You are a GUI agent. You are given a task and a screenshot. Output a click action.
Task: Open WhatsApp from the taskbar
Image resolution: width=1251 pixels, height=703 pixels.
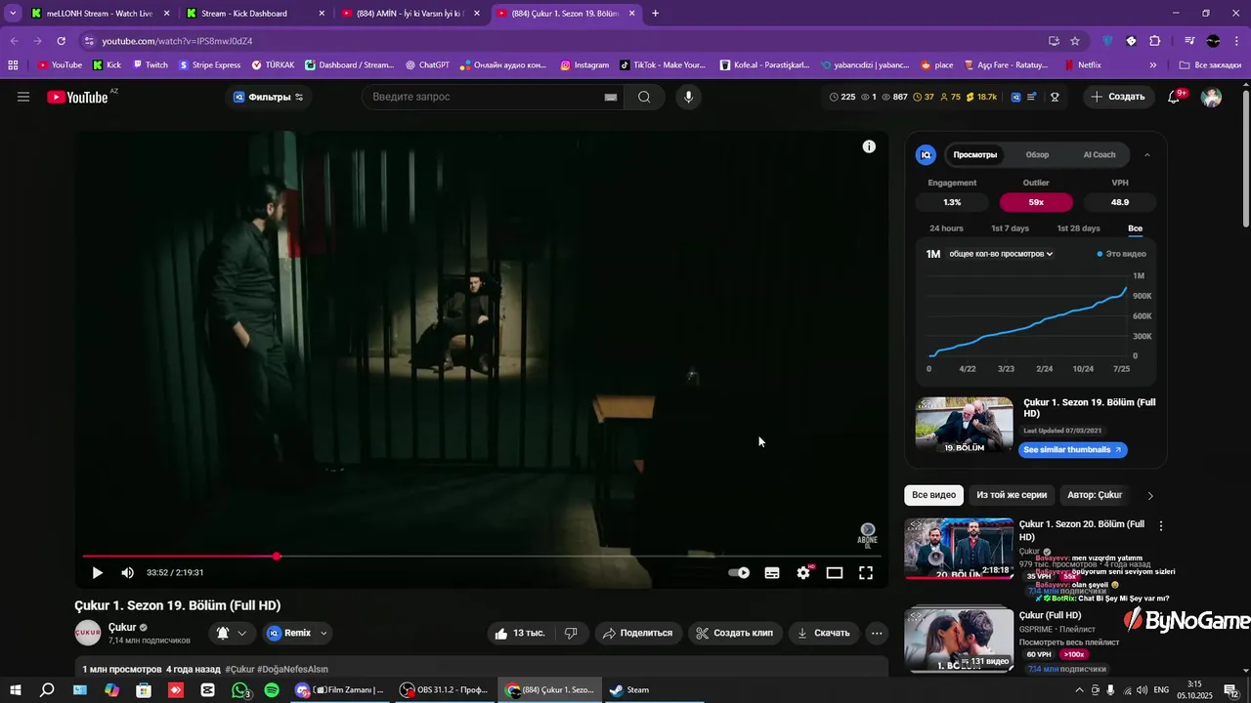(240, 690)
